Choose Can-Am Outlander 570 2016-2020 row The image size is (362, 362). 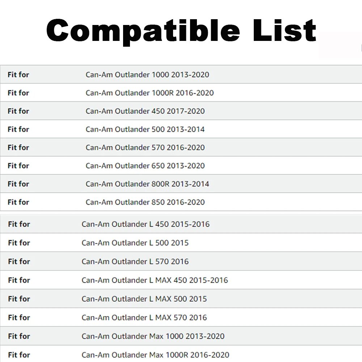point(145,148)
